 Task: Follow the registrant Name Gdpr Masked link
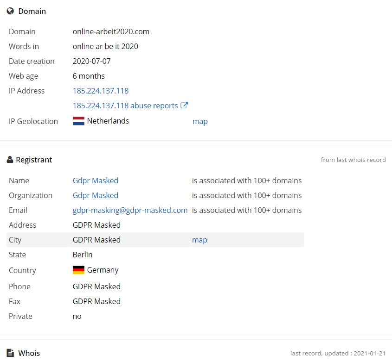[96, 180]
